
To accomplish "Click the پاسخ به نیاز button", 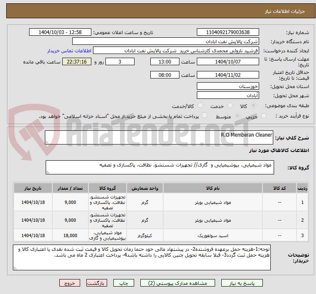I will pos(242,283).
